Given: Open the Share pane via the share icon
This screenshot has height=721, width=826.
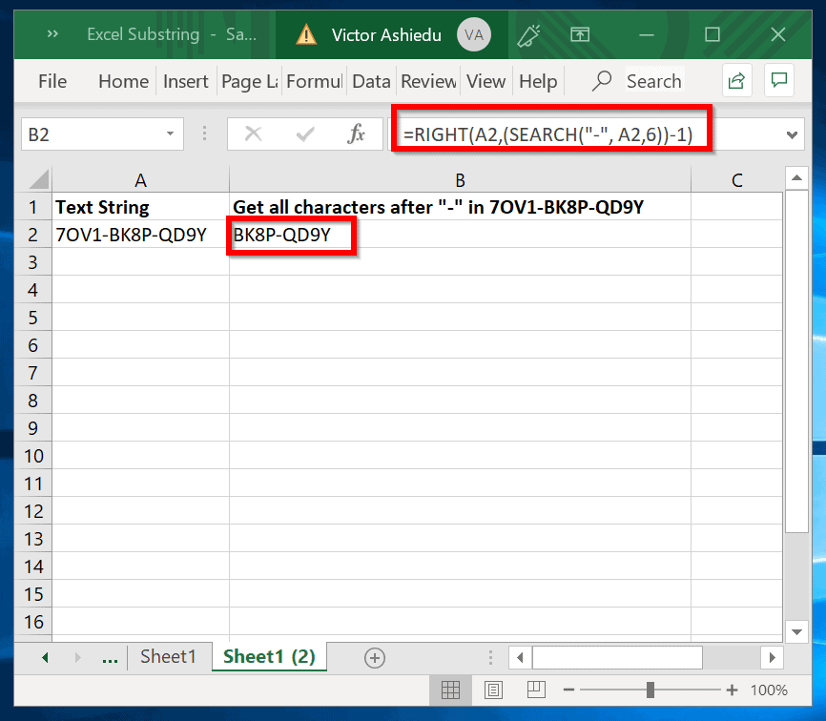Looking at the screenshot, I should click(736, 80).
